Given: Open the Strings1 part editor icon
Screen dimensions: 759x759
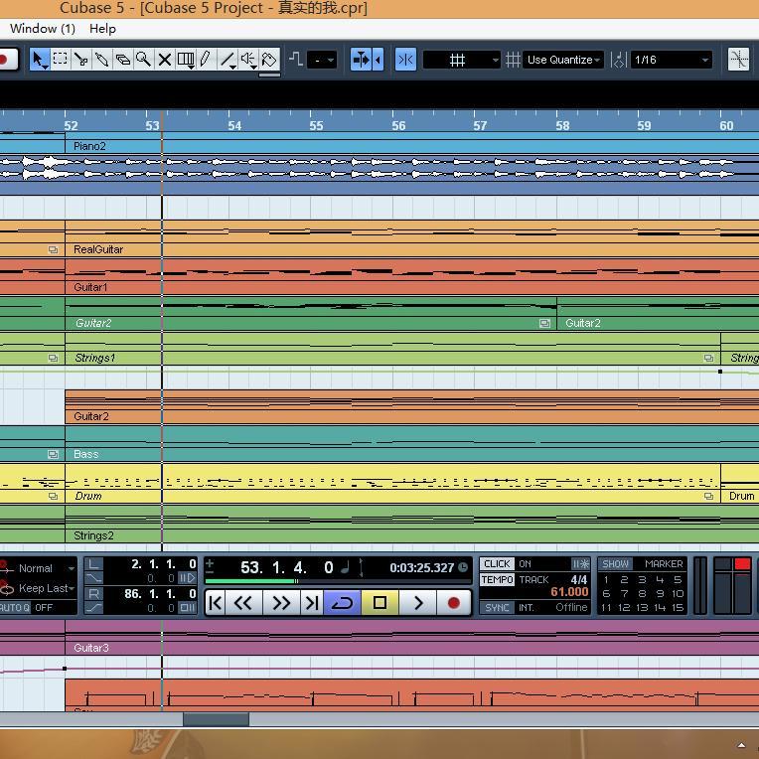Looking at the screenshot, I should tap(708, 359).
